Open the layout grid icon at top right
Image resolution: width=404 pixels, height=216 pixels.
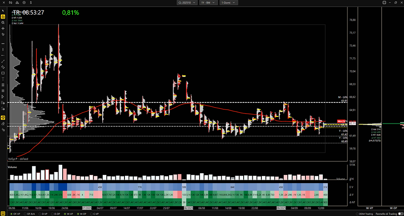(x=384, y=2)
